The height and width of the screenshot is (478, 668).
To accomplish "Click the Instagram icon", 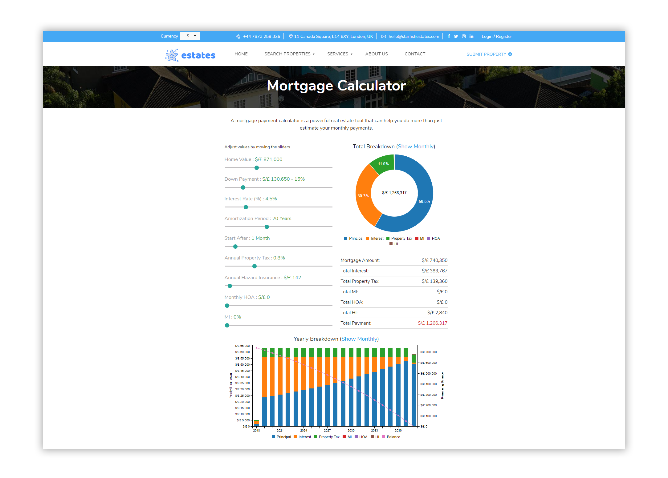I will [464, 36].
